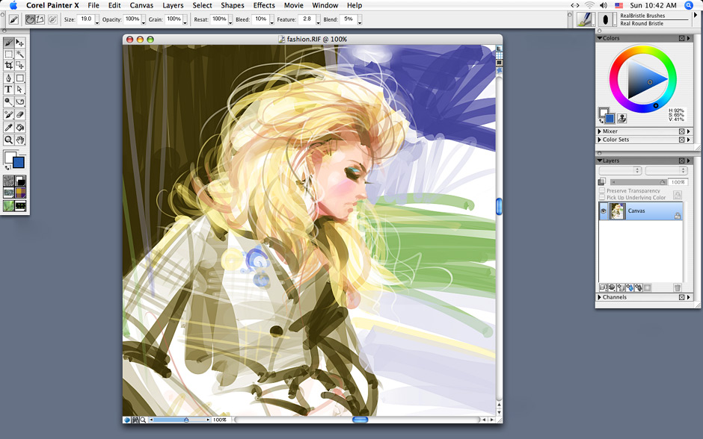Toggle the Layers palette close box
Screen dimensions: 703x439
681,161
